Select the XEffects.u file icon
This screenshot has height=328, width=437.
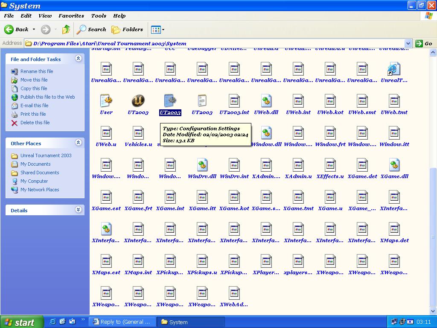point(330,165)
